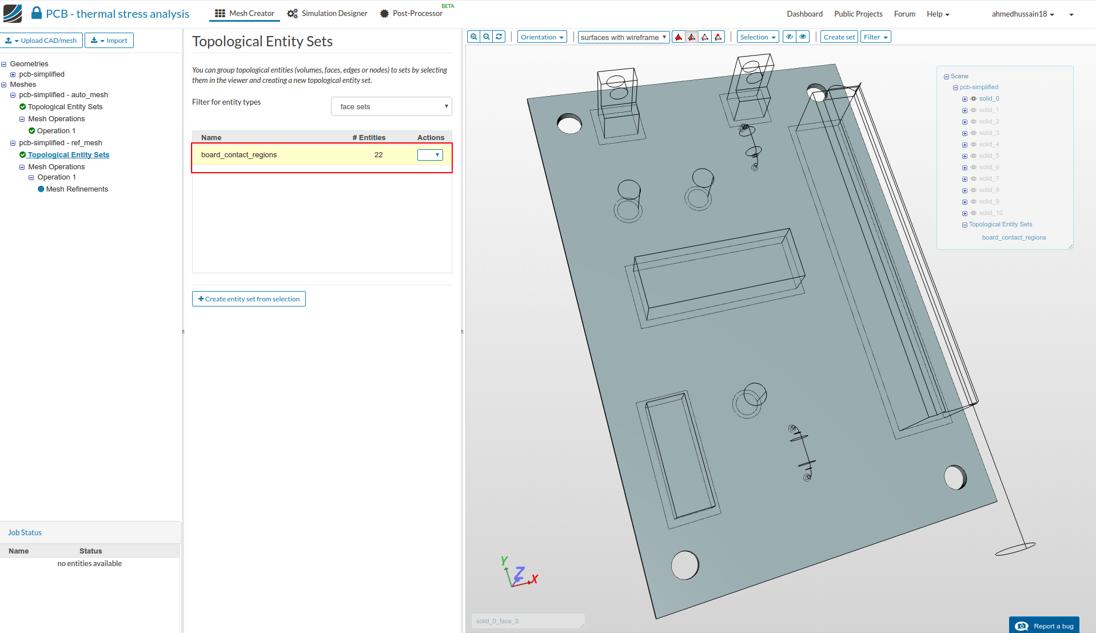Open the Filter dropdown in viewer toolbar
Screen dimensions: 1096x633
click(876, 37)
